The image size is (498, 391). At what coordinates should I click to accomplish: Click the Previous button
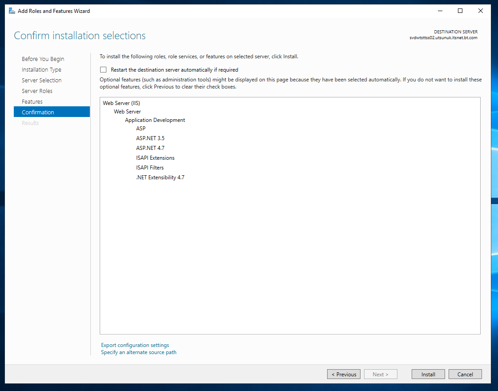pyautogui.click(x=344, y=374)
